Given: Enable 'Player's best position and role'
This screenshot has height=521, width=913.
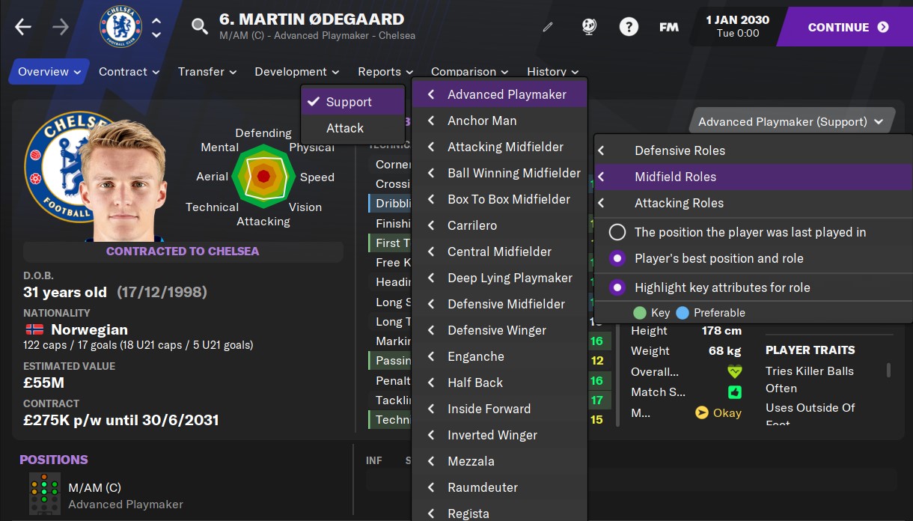Looking at the screenshot, I should coord(617,260).
